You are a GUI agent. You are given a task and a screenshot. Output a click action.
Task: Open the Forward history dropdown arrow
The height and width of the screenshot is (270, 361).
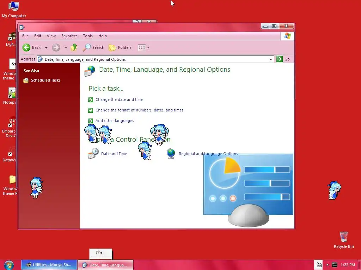[x=66, y=48]
